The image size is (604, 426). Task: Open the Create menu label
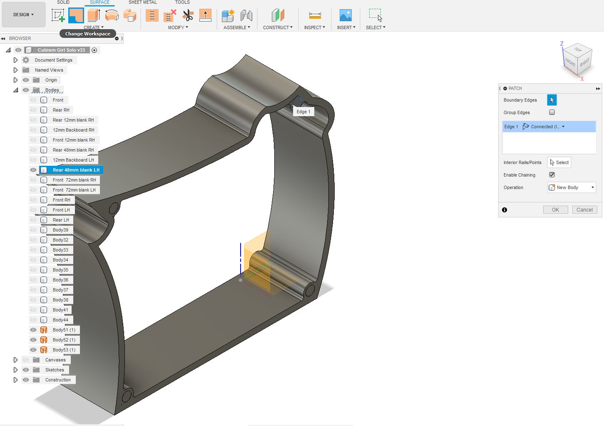94,27
